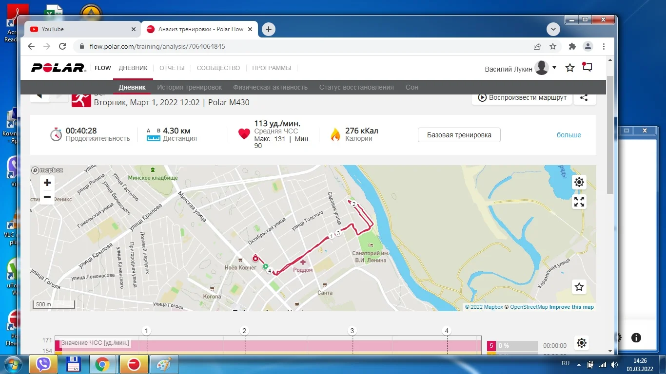This screenshot has height=374, width=666.
Task: Click the © 2022 Mapbox link
Action: (484, 307)
